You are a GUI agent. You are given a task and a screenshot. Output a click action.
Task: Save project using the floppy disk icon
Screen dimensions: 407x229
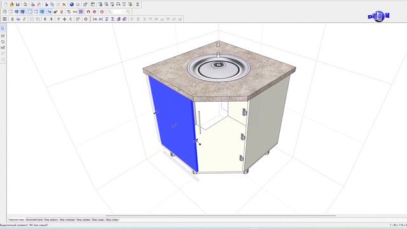18,4
